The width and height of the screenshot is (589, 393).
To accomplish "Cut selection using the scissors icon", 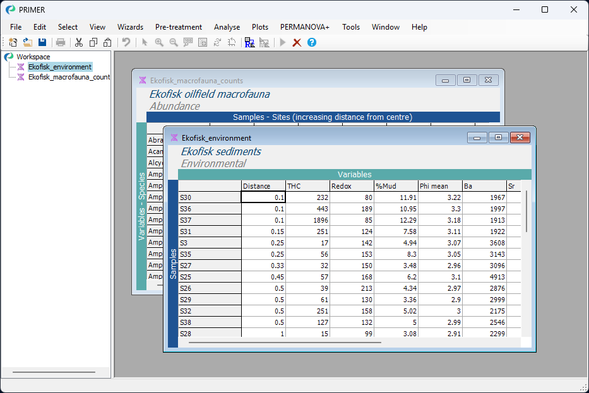I will [x=79, y=42].
